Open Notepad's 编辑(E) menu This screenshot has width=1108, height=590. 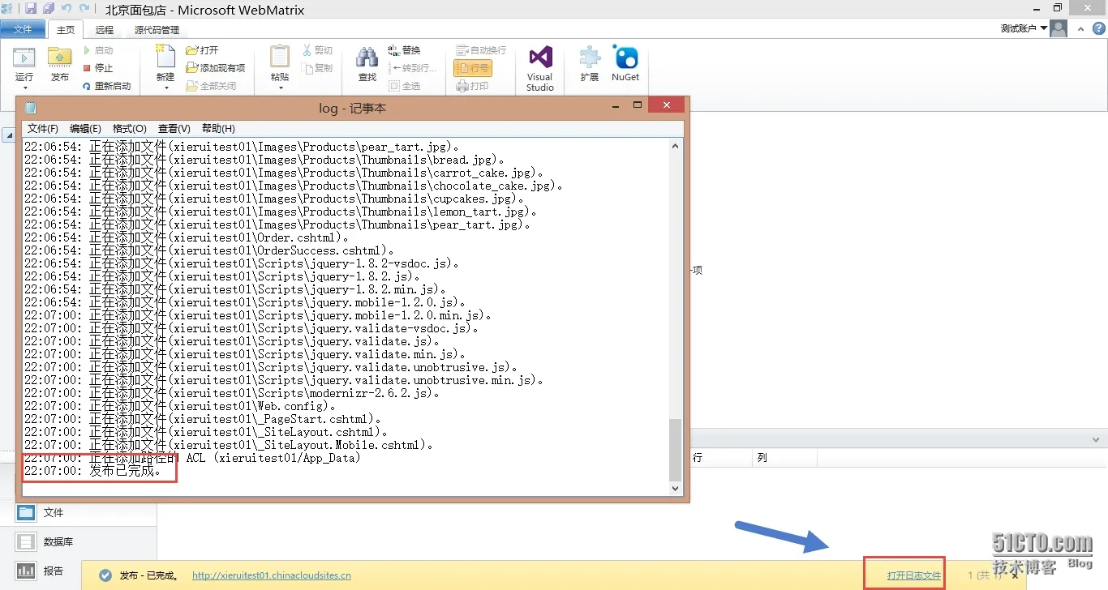85,128
